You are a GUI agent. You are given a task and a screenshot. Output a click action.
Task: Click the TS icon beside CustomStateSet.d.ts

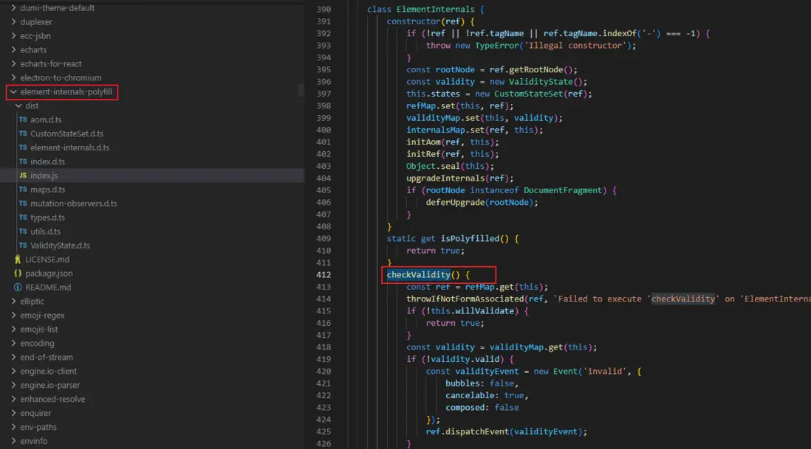point(23,133)
